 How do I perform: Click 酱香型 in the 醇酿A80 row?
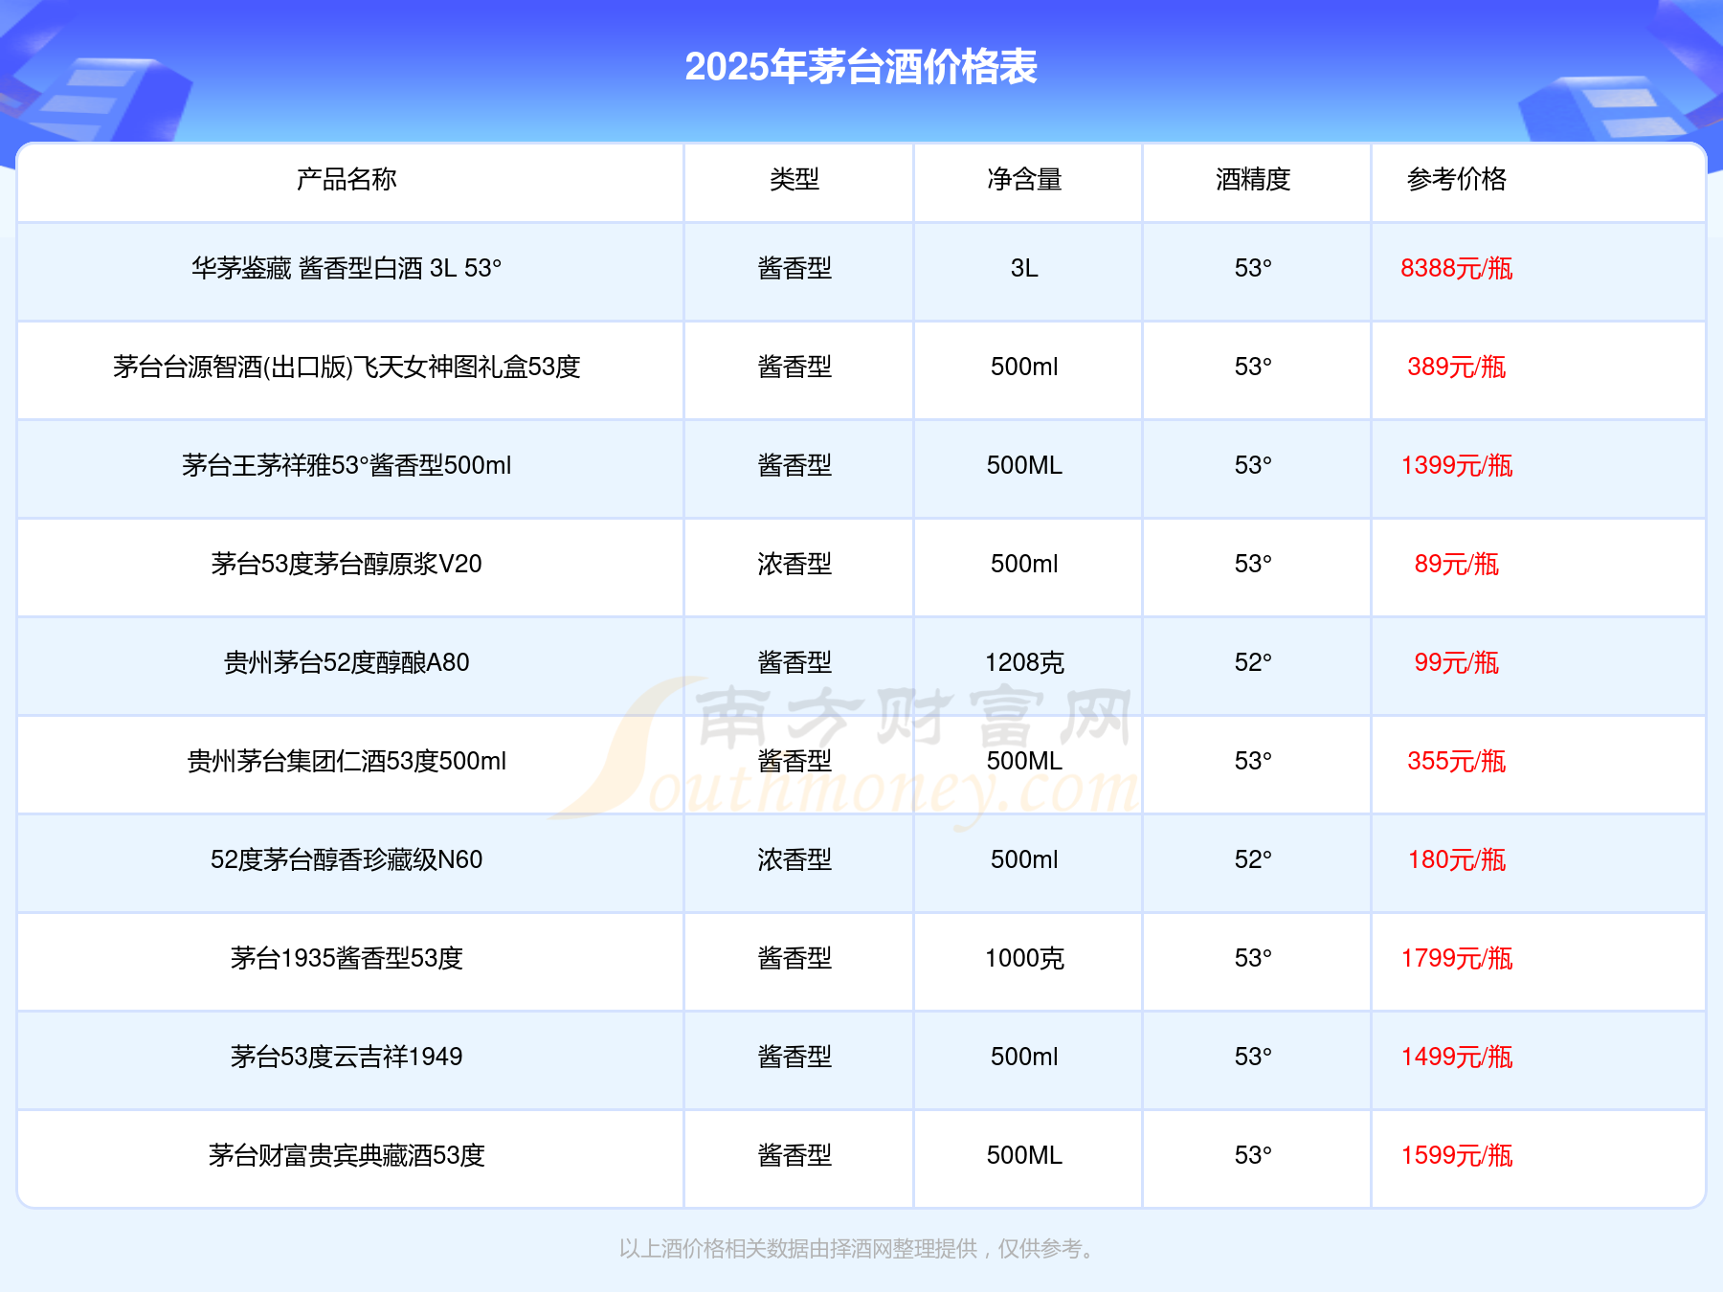tap(794, 662)
